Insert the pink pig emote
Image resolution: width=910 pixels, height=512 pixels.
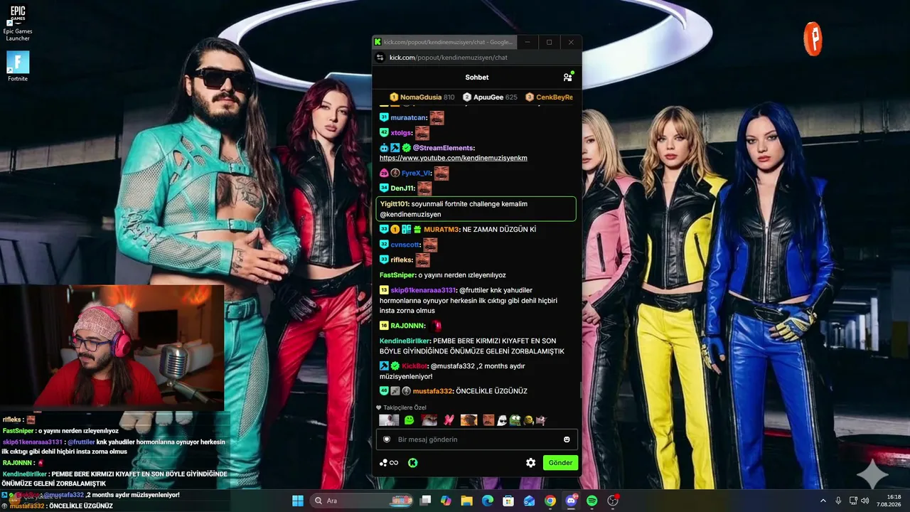tap(540, 420)
